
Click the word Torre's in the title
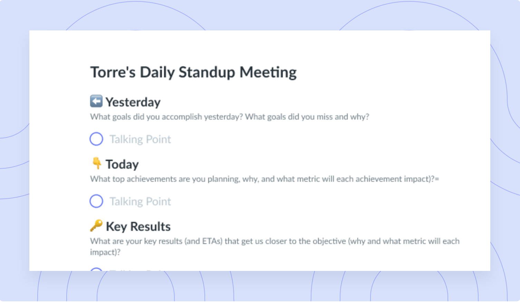113,72
